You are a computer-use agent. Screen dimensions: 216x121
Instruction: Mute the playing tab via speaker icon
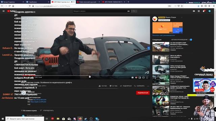point(72,2)
